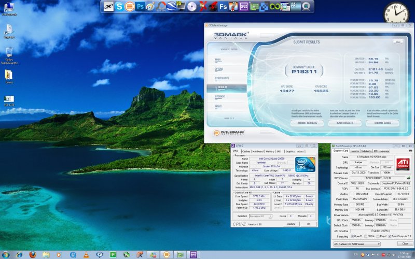Image resolution: width=415 pixels, height=259 pixels.
Task: Open the Recycle Bin desktop icon
Action: pos(9,55)
